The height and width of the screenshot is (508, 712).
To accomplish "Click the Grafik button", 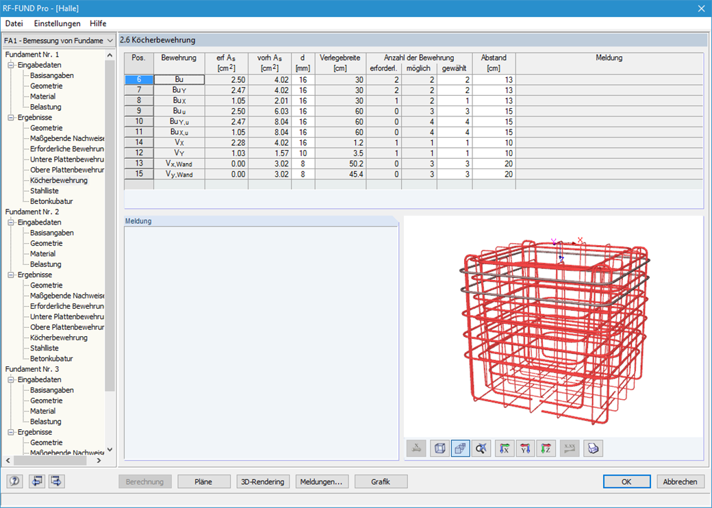I will [381, 482].
